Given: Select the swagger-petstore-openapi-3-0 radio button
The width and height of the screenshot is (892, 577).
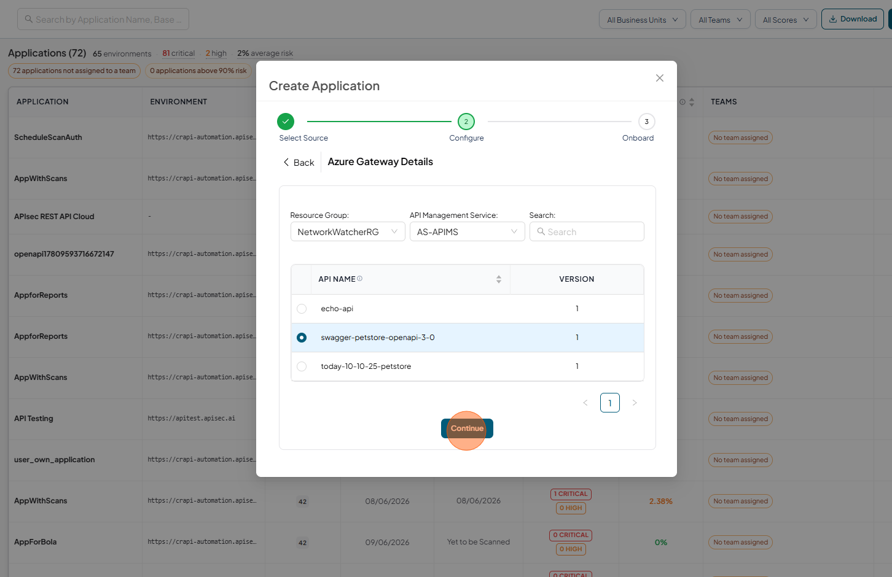Looking at the screenshot, I should pos(302,338).
